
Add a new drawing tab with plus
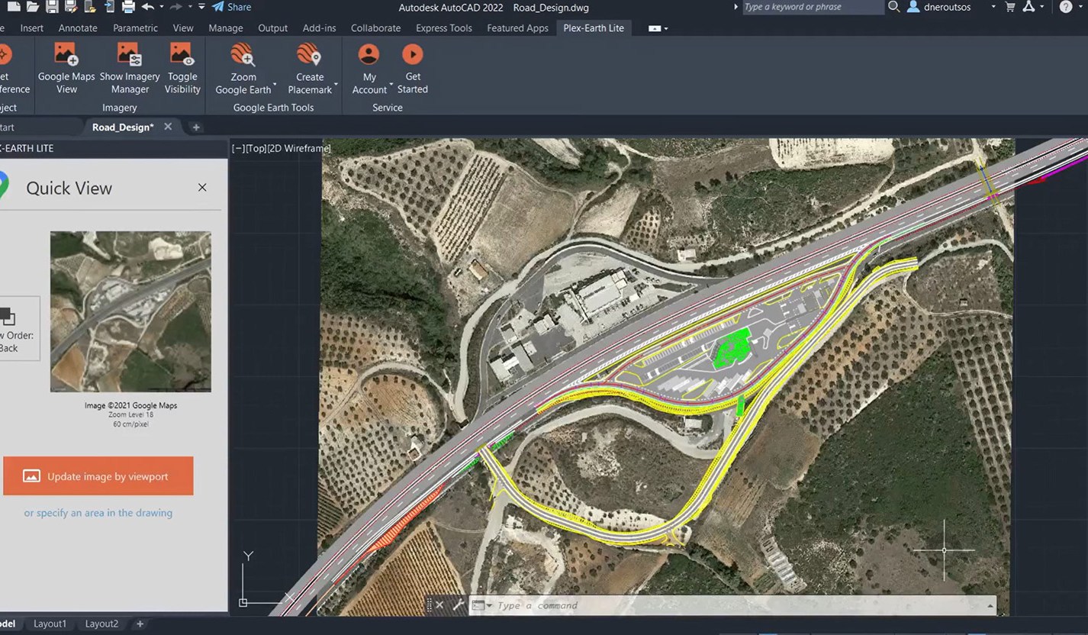196,127
